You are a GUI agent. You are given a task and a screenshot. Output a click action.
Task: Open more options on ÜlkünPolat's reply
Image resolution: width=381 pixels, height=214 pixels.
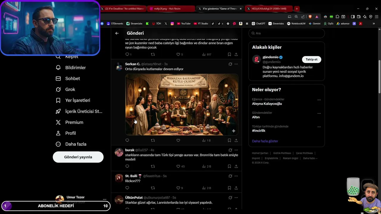[x=236, y=198]
